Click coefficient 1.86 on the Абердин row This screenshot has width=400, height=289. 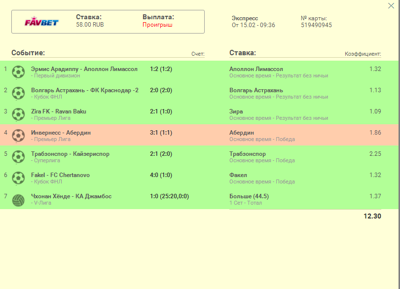pos(375,133)
